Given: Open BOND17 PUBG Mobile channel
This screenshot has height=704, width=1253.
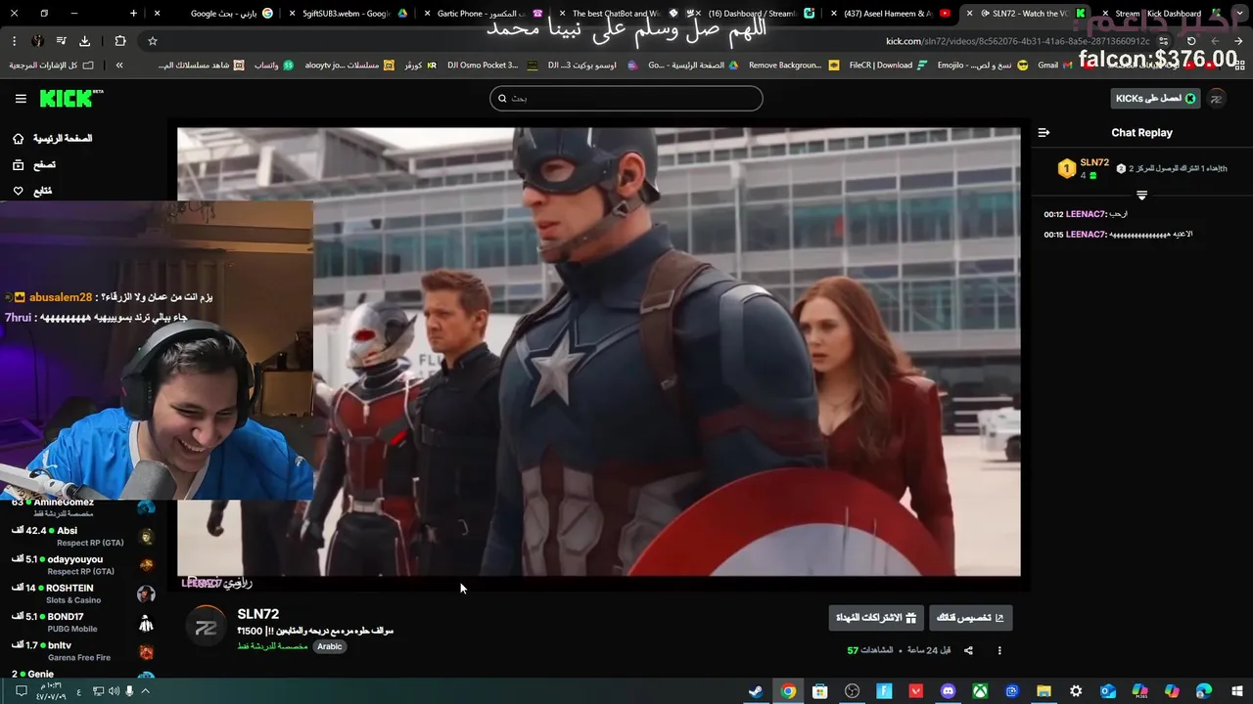Looking at the screenshot, I should click(x=83, y=623).
